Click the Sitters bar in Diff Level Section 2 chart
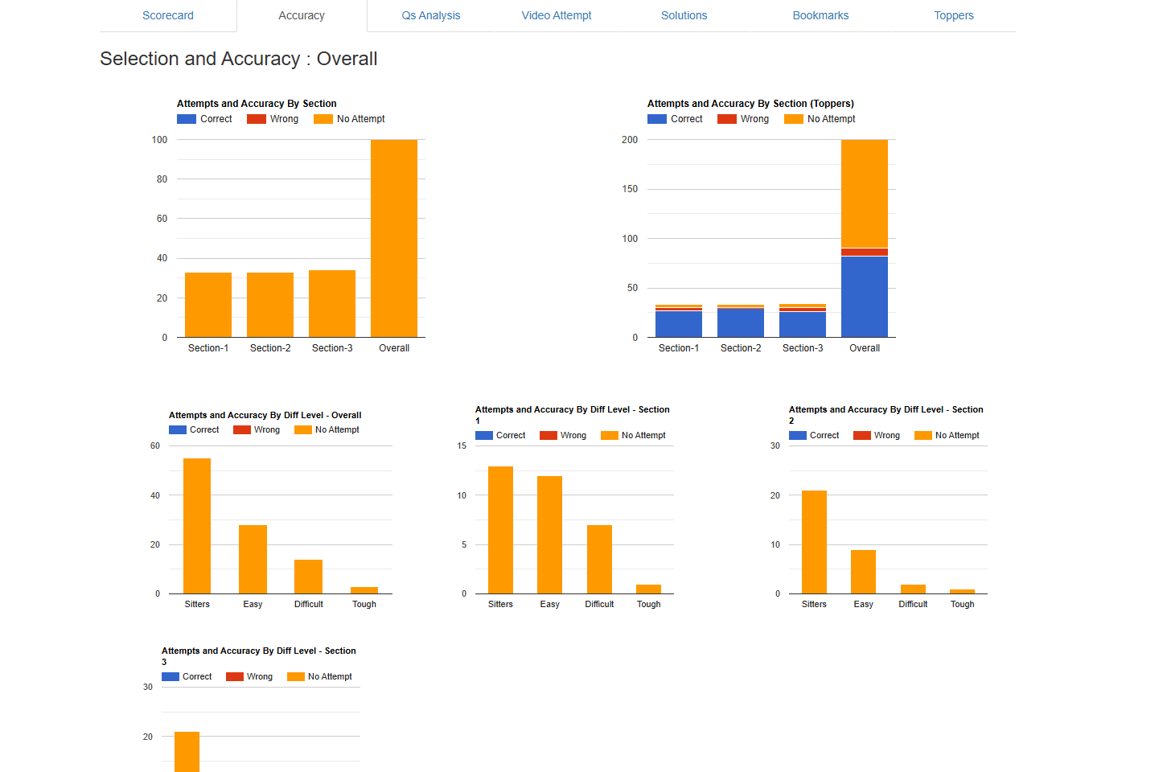Image resolution: width=1167 pixels, height=772 pixels. 814,542
